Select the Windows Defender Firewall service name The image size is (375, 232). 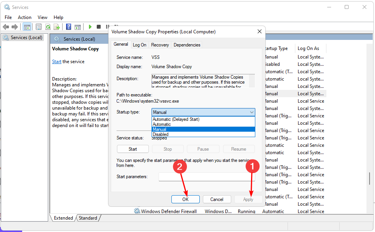169,211
